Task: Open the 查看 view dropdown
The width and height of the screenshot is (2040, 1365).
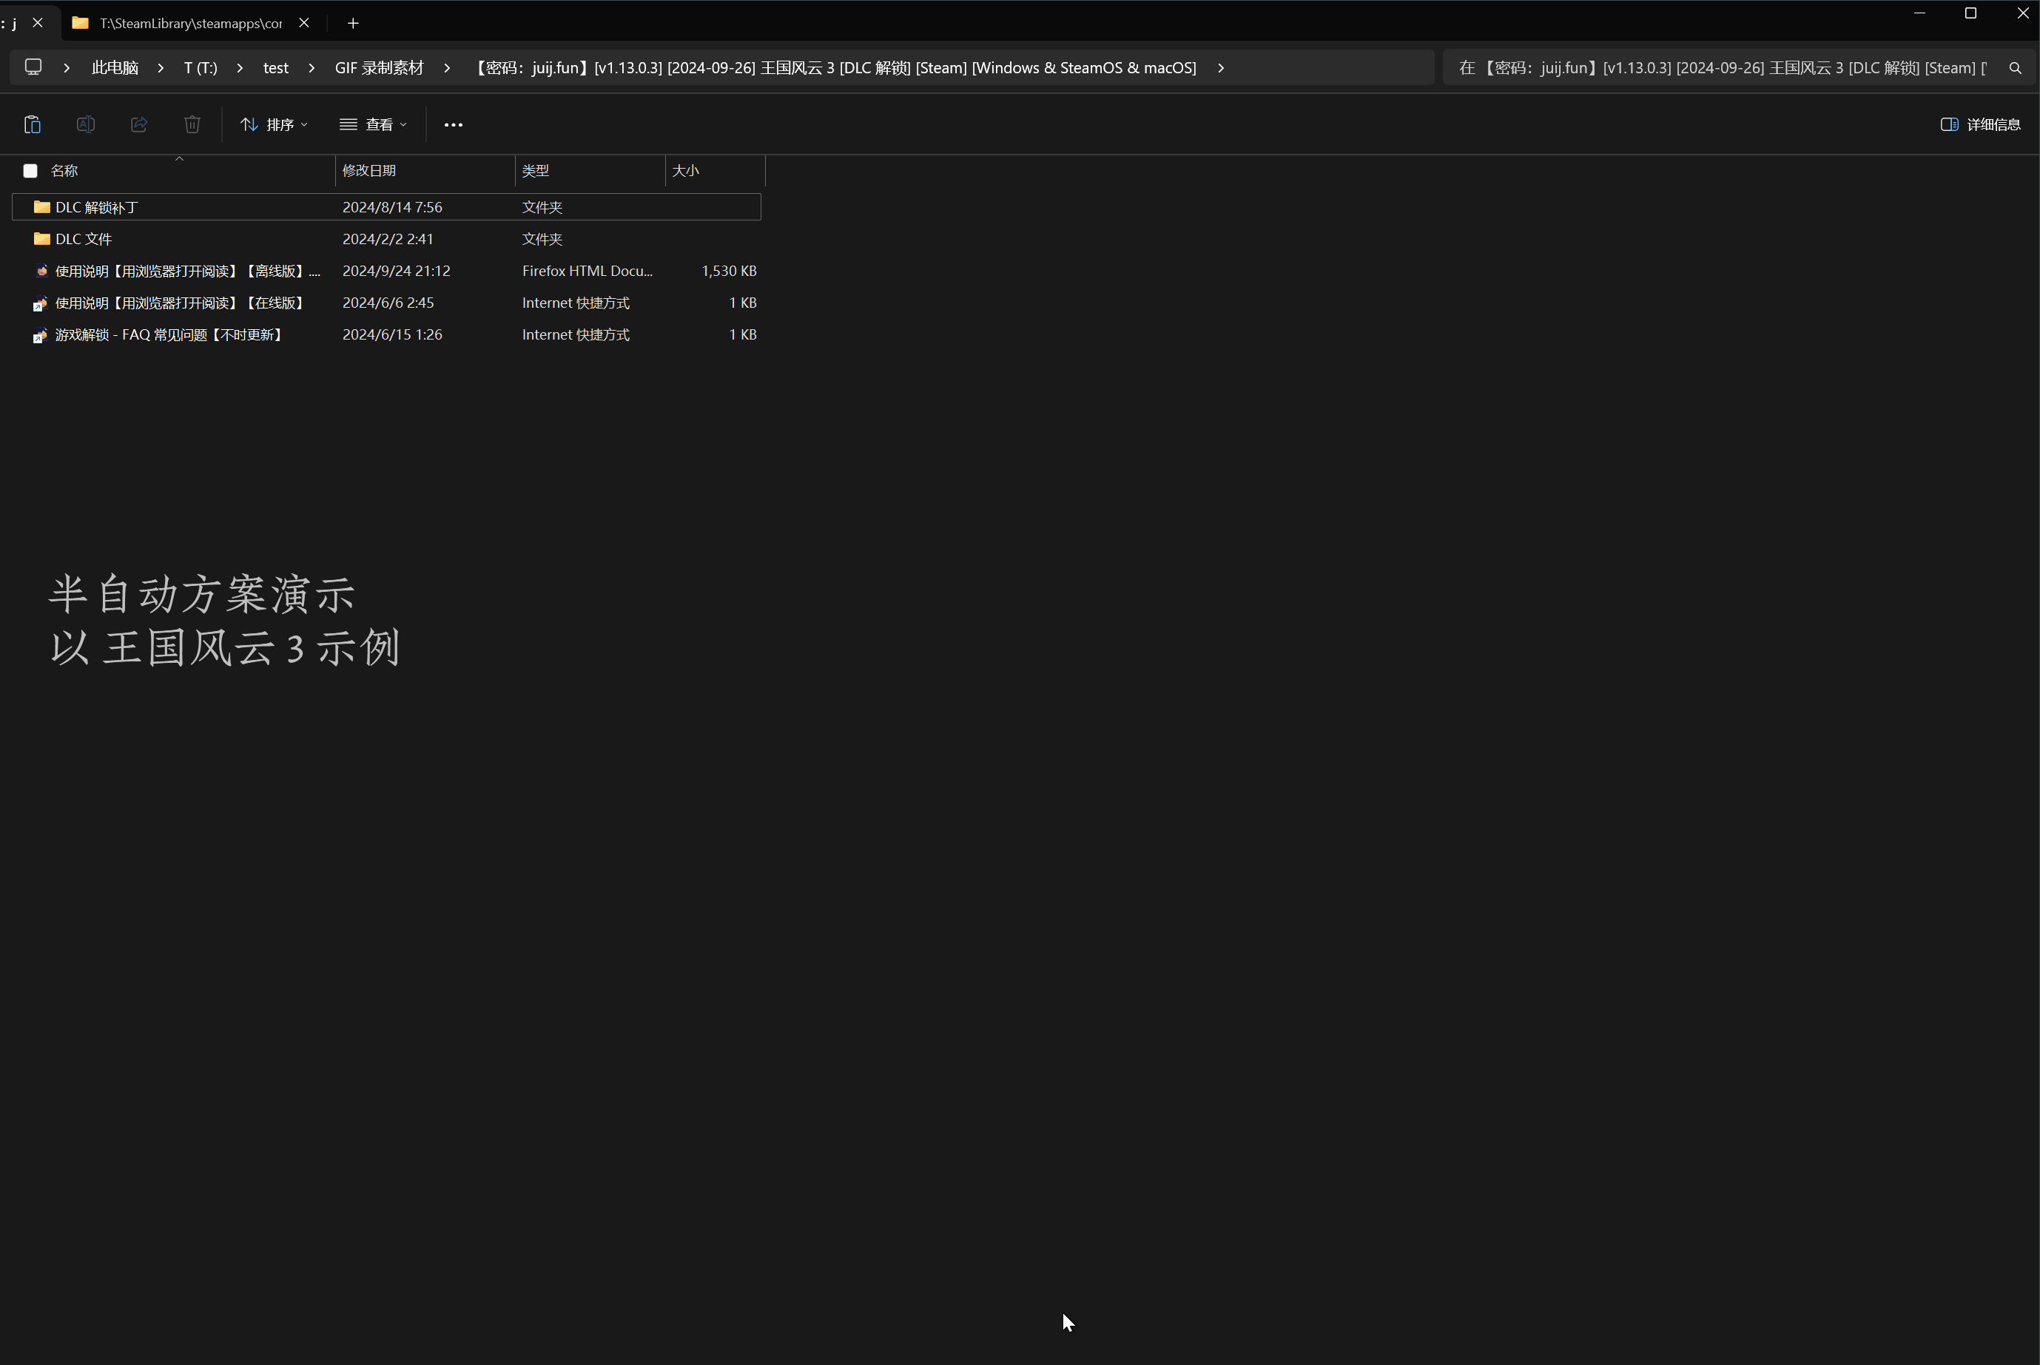Action: pos(373,124)
